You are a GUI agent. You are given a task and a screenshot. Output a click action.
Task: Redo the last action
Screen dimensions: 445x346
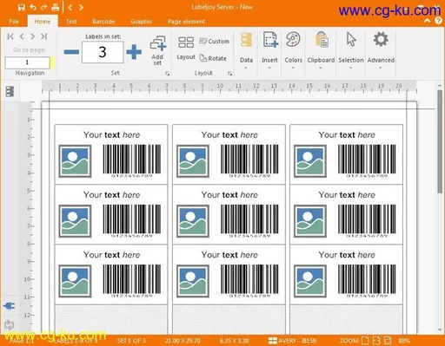coord(43,7)
